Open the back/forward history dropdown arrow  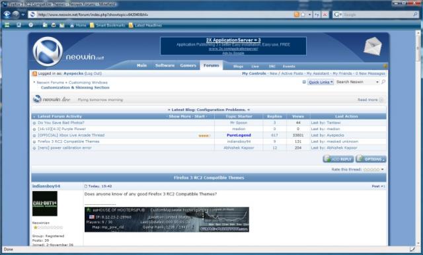click(x=23, y=15)
